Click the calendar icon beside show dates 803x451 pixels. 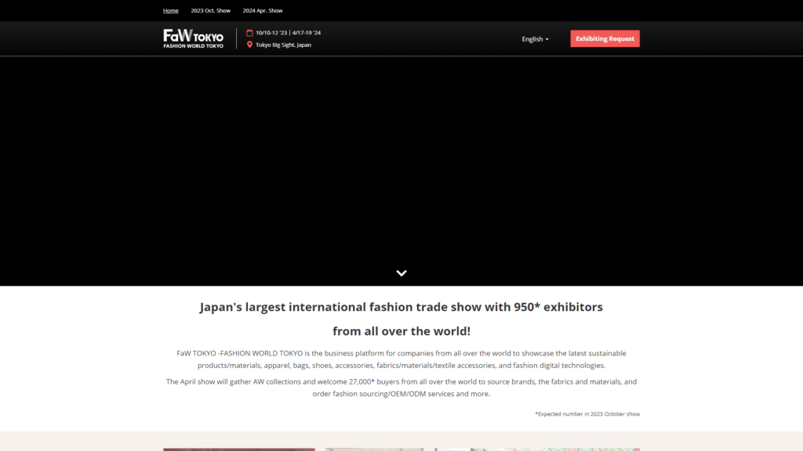[249, 33]
